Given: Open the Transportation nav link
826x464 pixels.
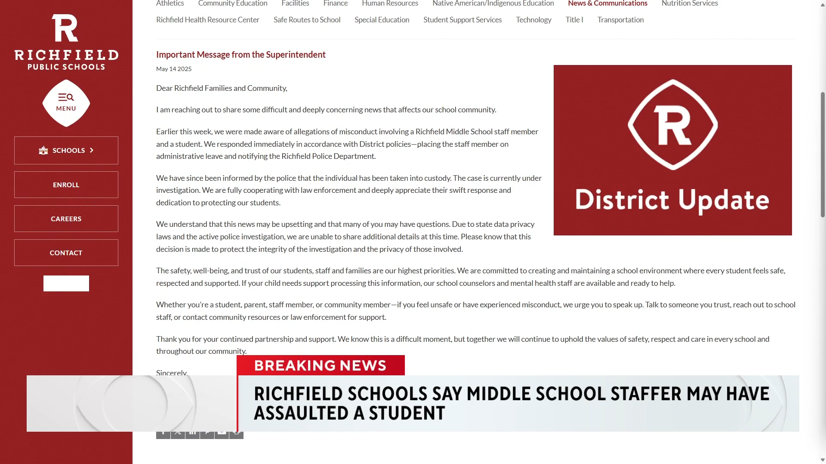Looking at the screenshot, I should click(x=620, y=20).
